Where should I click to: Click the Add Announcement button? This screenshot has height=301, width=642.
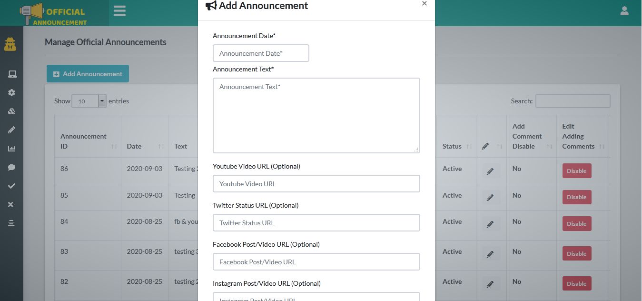pos(88,73)
